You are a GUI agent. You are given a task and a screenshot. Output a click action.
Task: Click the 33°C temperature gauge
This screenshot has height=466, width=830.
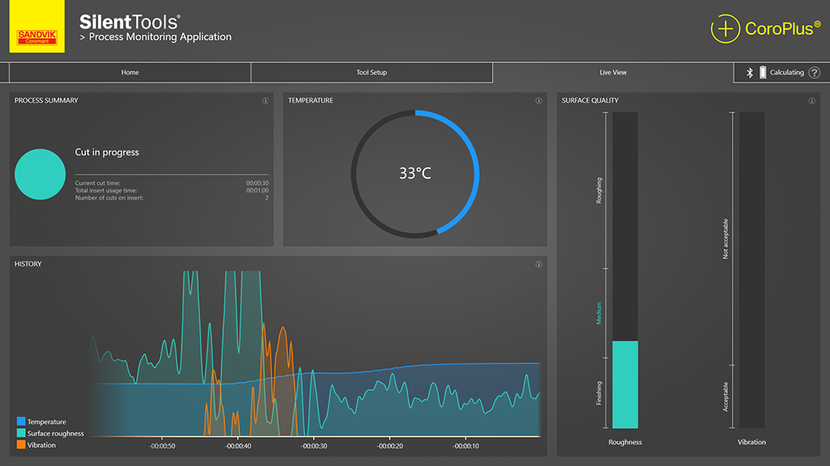(x=415, y=174)
